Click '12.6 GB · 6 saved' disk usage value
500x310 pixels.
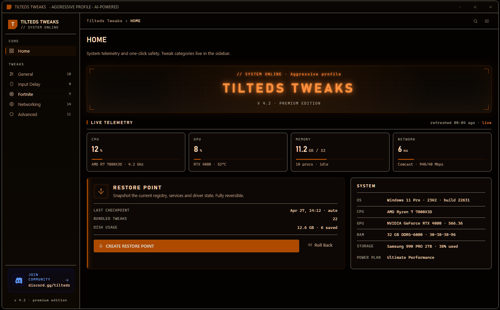point(317,228)
